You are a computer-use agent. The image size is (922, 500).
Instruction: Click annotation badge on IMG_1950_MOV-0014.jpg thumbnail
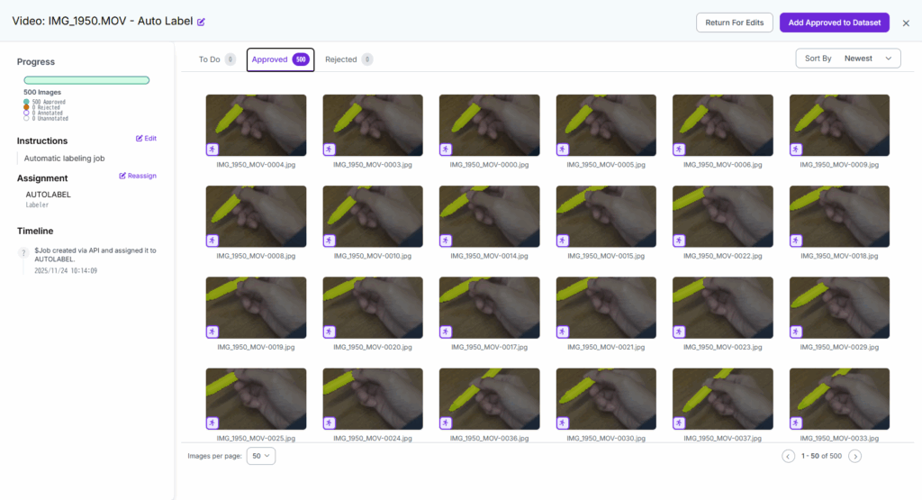pos(446,241)
